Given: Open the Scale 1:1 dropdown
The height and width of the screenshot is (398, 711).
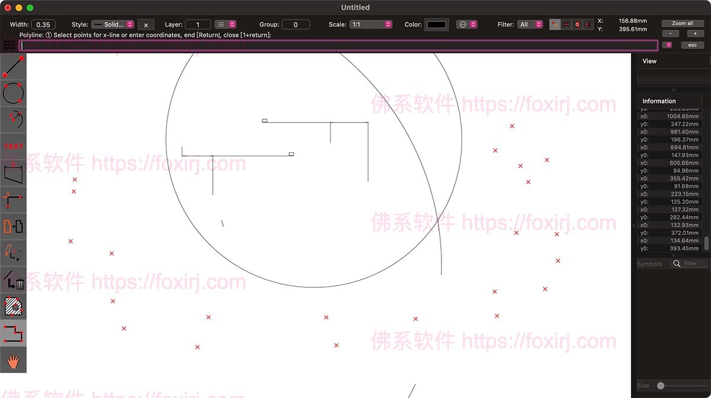Looking at the screenshot, I should point(371,24).
